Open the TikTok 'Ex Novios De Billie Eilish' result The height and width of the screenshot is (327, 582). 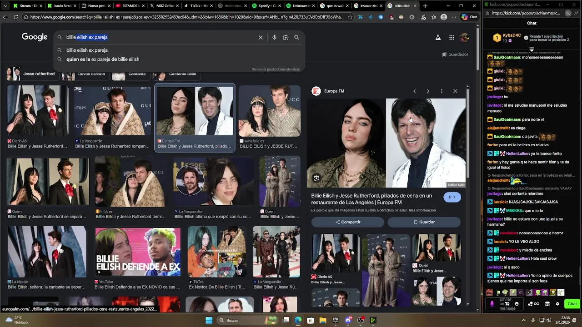click(217, 252)
